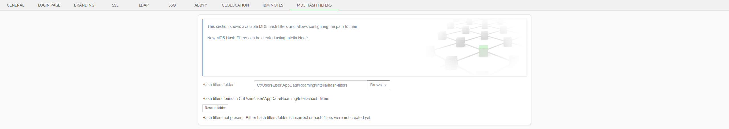Image resolution: width=729 pixels, height=129 pixels.
Task: Expand the Browse dropdown button
Action: pos(378,85)
